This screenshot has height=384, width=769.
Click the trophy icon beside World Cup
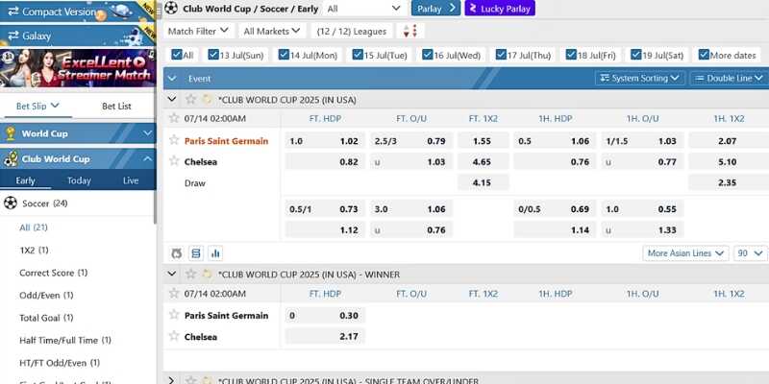(x=11, y=133)
